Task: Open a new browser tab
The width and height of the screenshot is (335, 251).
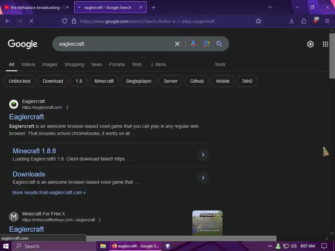Action: pos(154,8)
